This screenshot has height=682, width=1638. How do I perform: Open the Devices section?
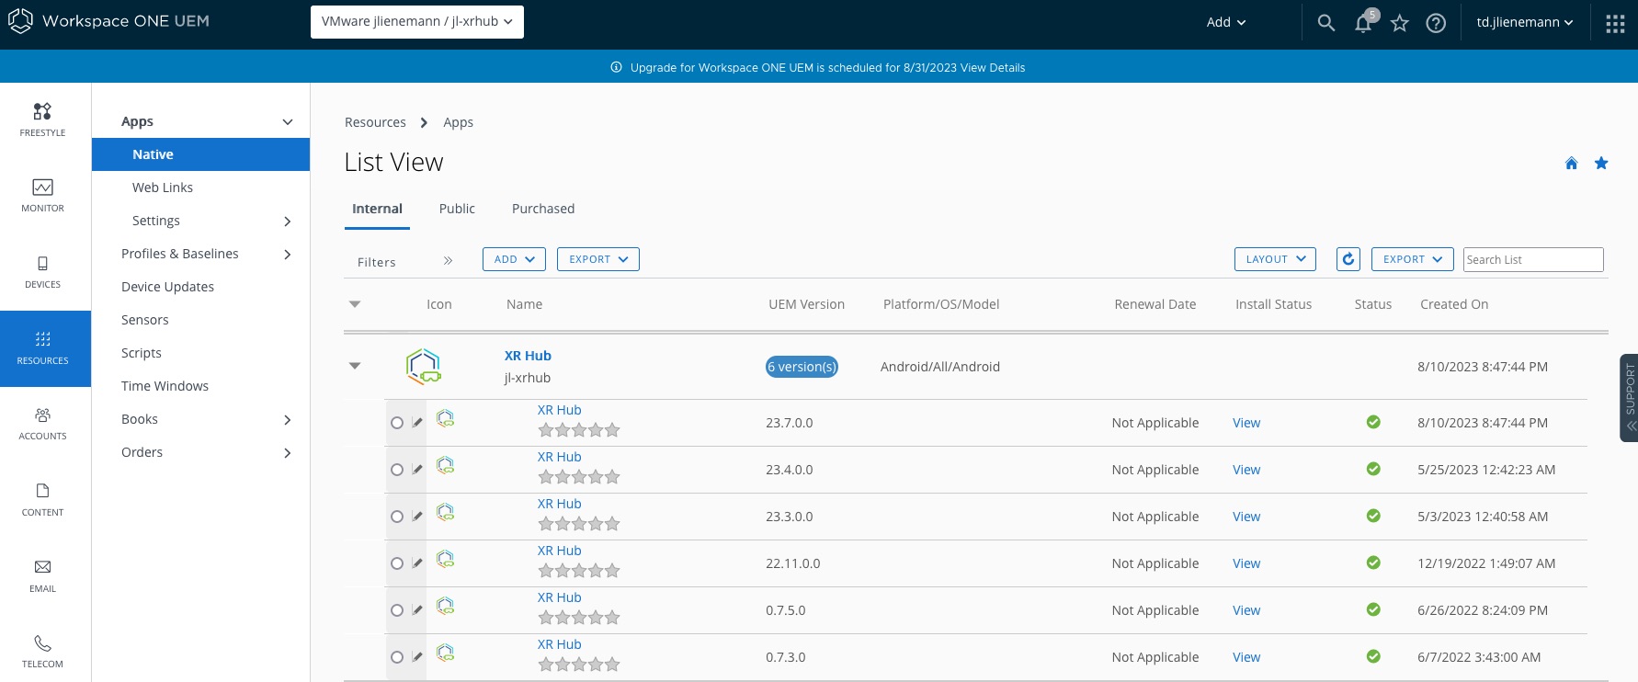pos(43,272)
